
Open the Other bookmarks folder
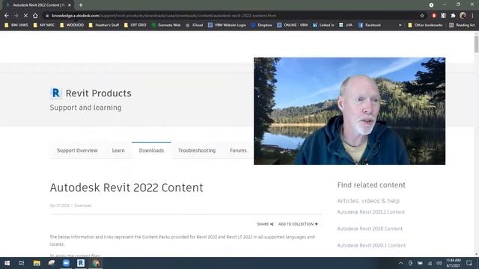425,25
